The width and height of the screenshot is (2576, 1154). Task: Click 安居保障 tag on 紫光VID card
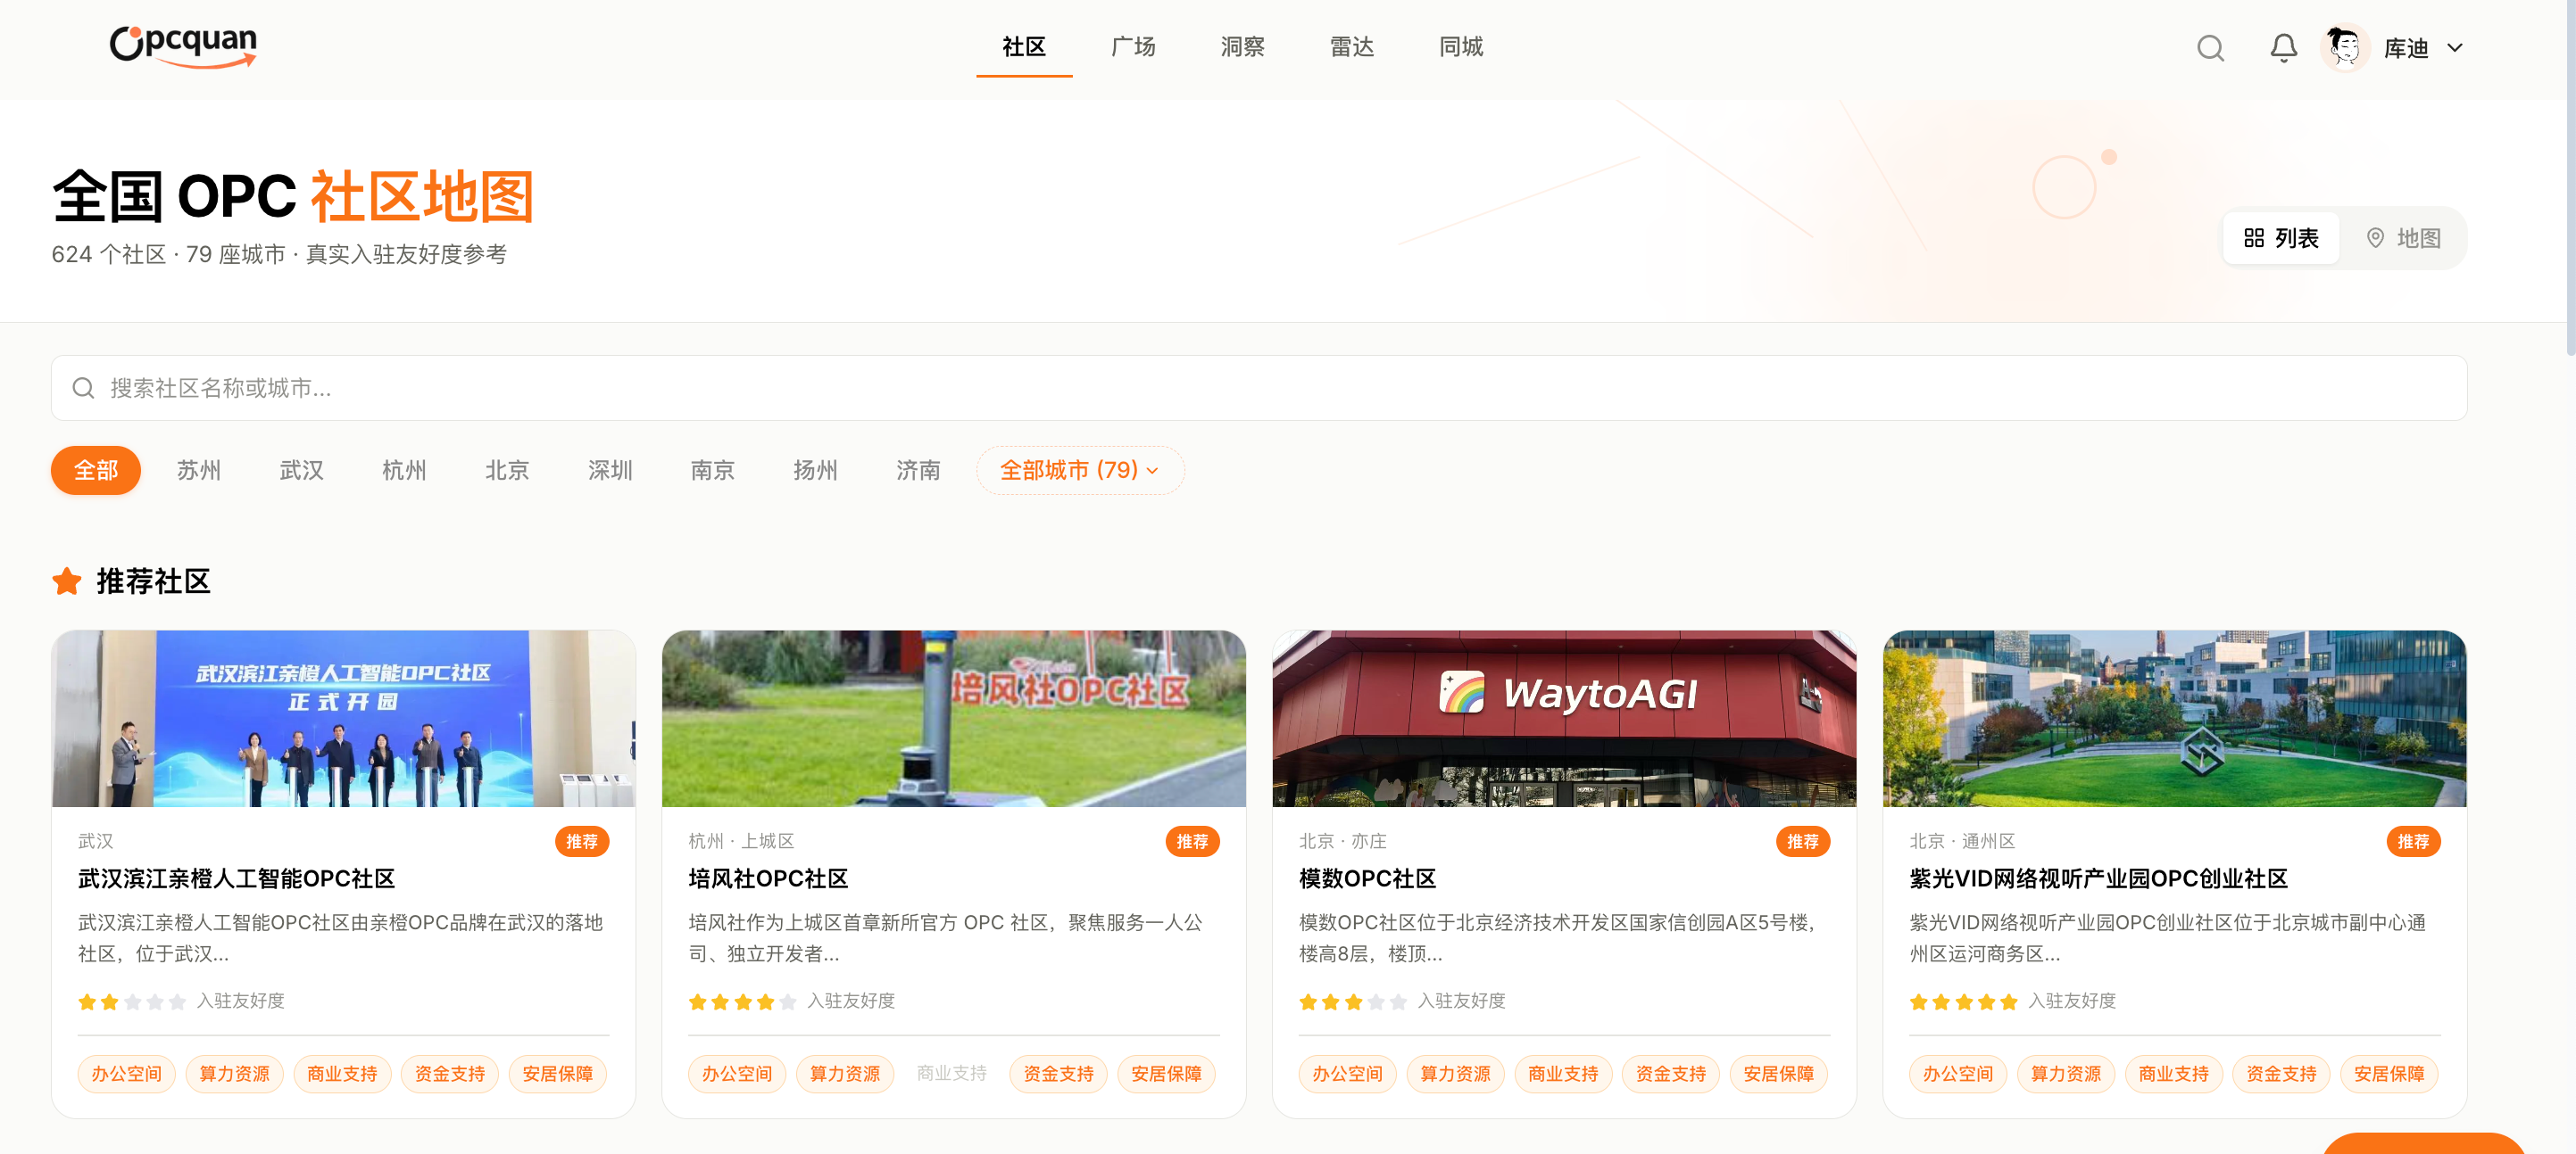[2389, 1074]
